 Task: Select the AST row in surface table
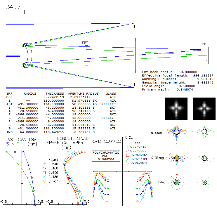[x=61, y=104]
